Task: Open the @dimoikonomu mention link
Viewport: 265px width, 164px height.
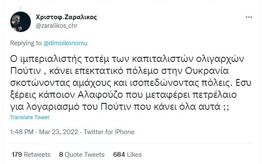Action: tap(66, 43)
